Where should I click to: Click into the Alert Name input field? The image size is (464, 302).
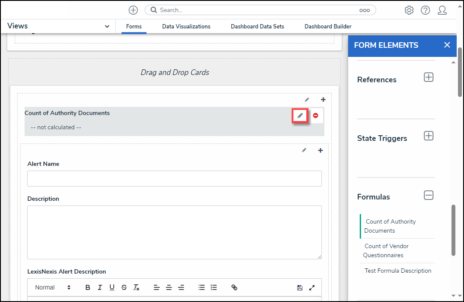[x=174, y=178]
